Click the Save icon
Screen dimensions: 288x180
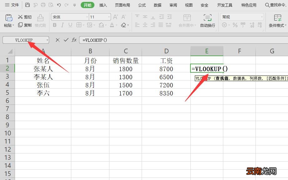pos(28,5)
